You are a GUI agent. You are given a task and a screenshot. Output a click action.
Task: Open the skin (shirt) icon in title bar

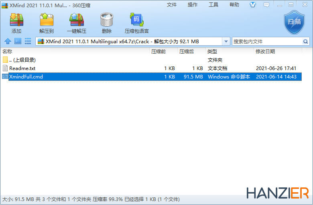pos(252,5)
